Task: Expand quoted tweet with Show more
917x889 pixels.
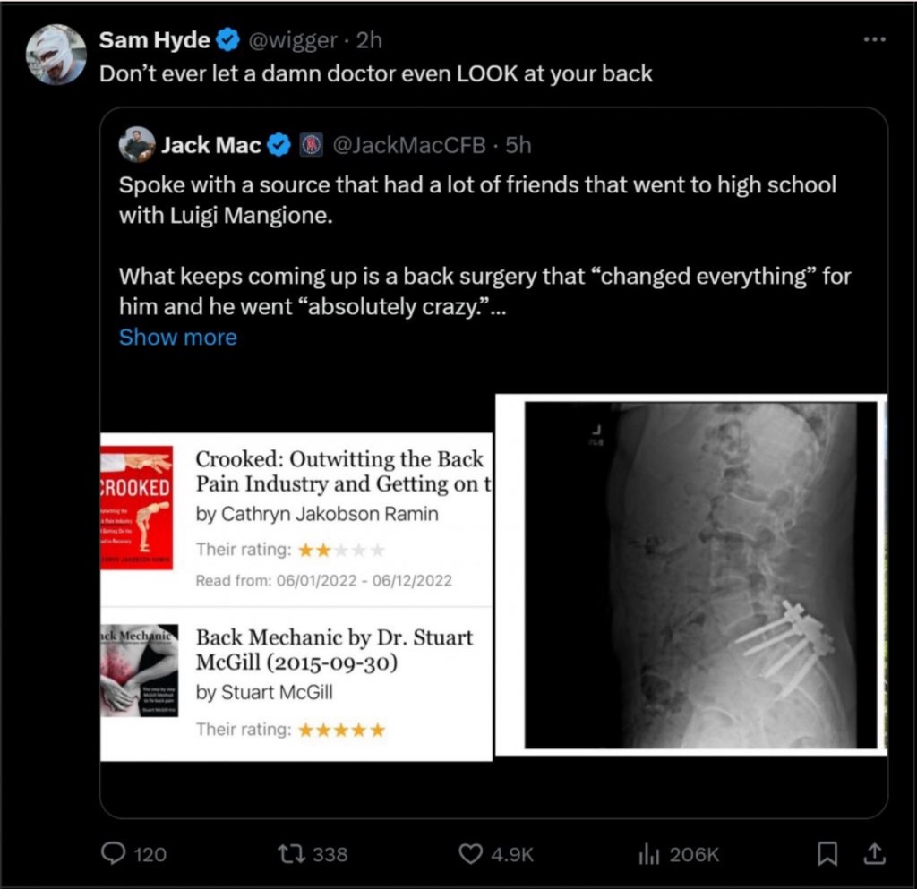Action: [x=177, y=338]
